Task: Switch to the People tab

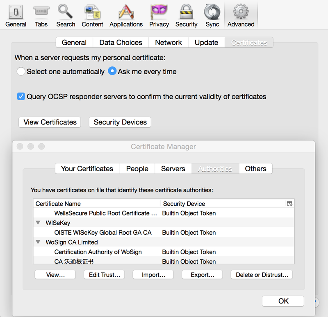Action: pos(137,169)
